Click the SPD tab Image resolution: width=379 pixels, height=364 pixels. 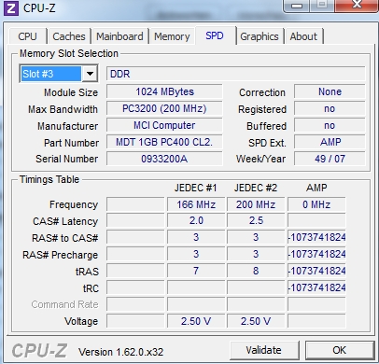[215, 35]
